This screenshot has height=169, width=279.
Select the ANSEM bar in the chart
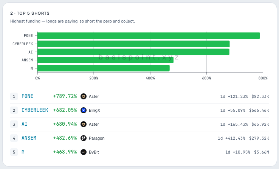105,60
